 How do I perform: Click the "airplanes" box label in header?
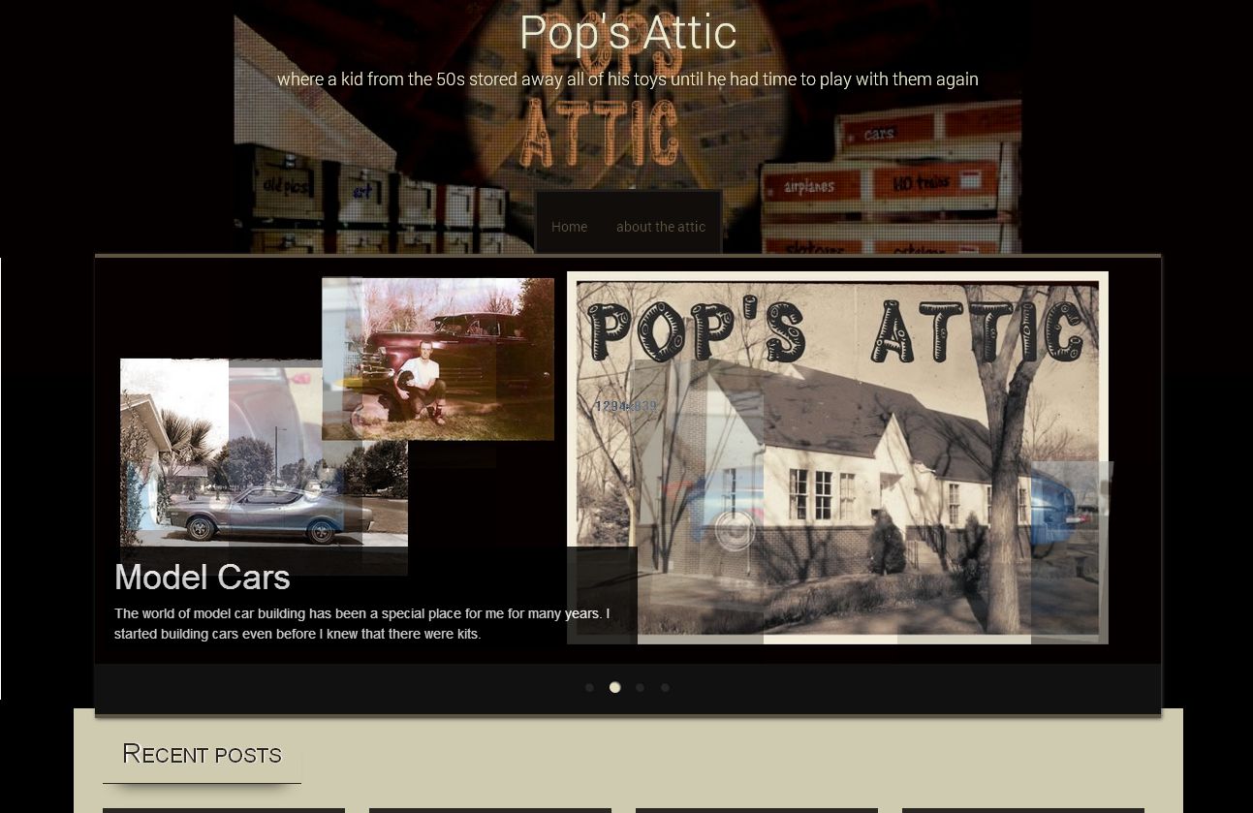809,186
